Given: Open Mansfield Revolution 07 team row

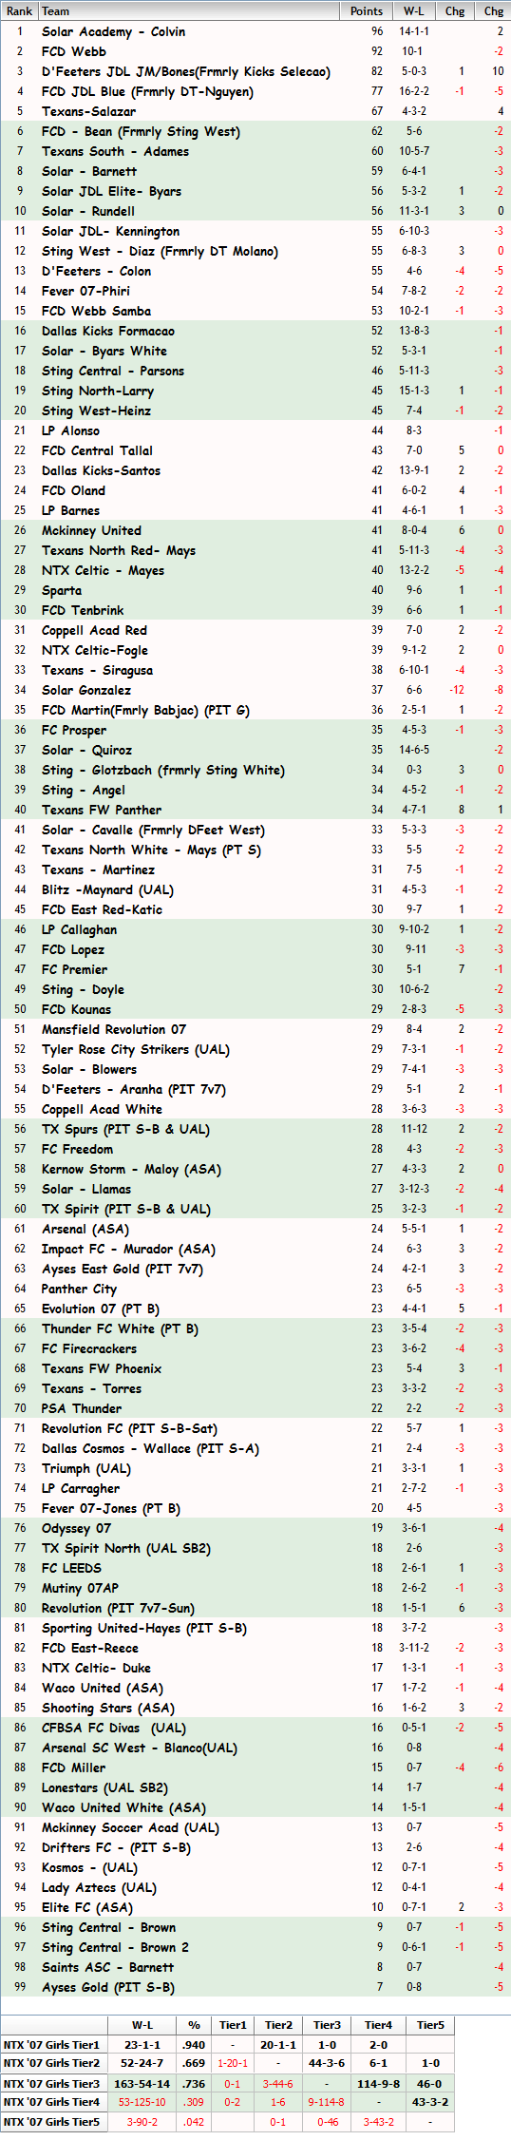Looking at the screenshot, I should pos(255,1029).
